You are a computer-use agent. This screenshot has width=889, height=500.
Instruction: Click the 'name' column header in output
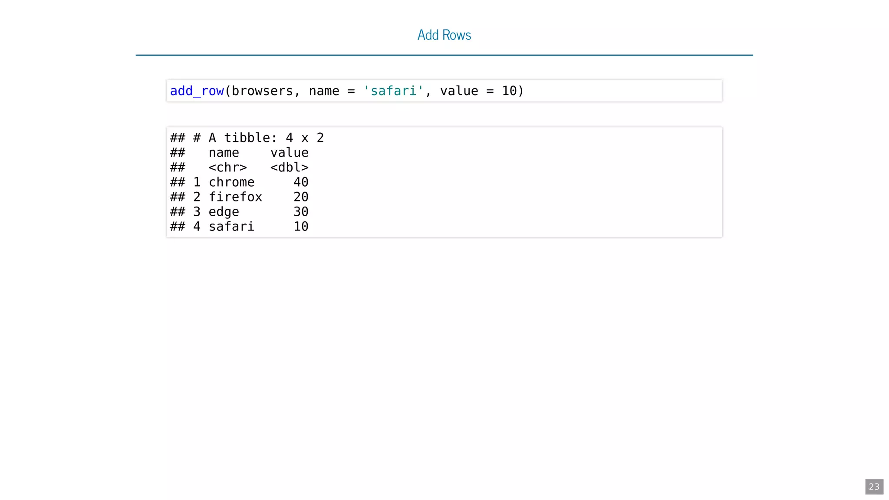click(x=224, y=153)
